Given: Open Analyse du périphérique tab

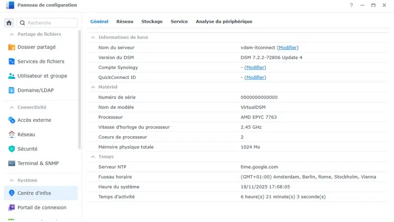Looking at the screenshot, I should click(x=224, y=22).
